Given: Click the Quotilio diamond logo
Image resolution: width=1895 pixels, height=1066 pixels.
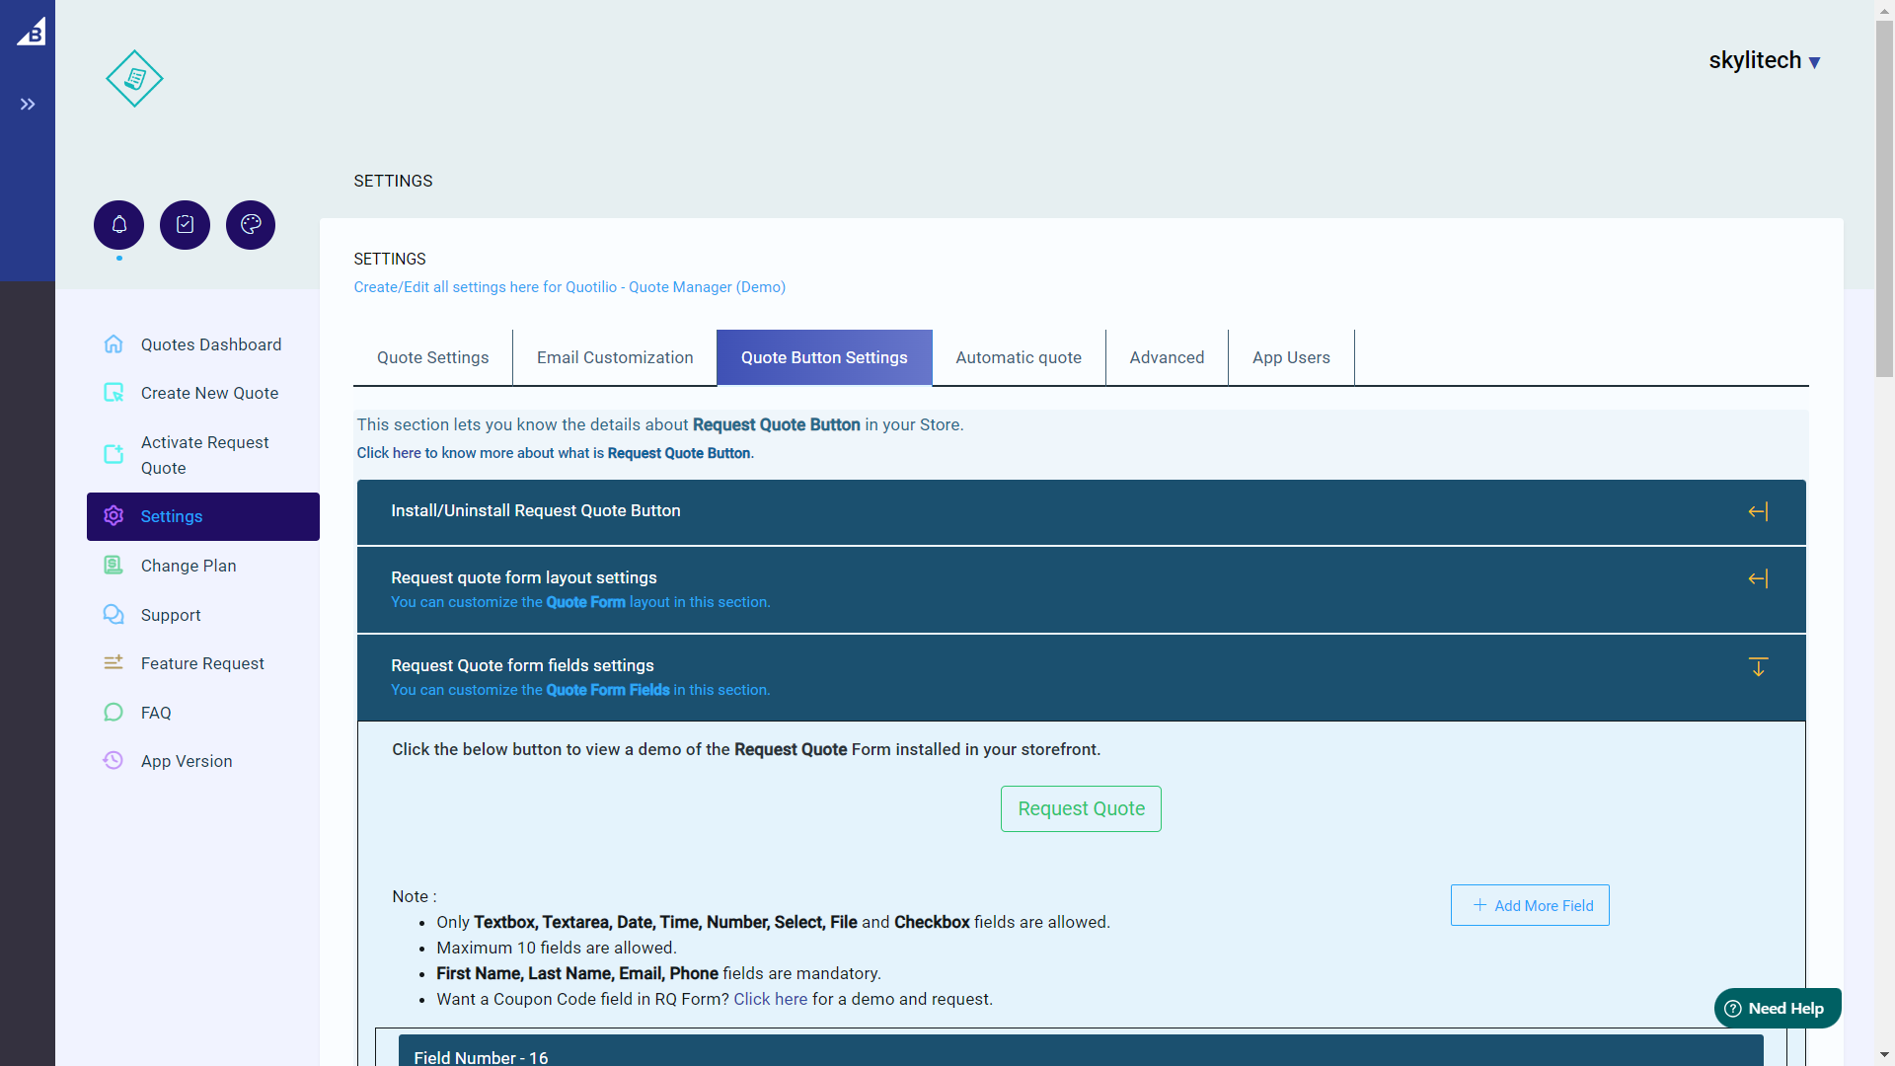Looking at the screenshot, I should (134, 79).
